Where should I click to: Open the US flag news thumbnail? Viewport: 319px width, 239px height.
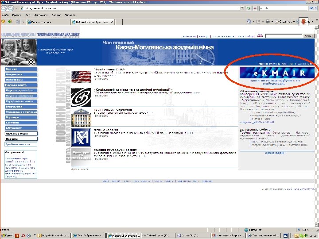click(x=81, y=77)
